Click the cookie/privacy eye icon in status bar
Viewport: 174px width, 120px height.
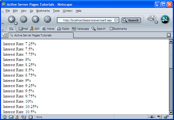coord(160,117)
